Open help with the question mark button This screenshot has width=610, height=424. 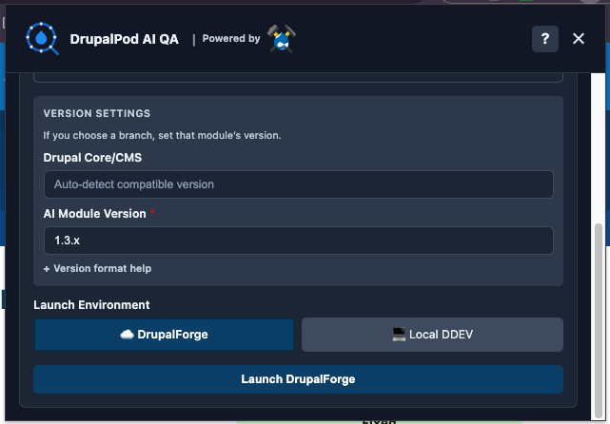(x=545, y=39)
